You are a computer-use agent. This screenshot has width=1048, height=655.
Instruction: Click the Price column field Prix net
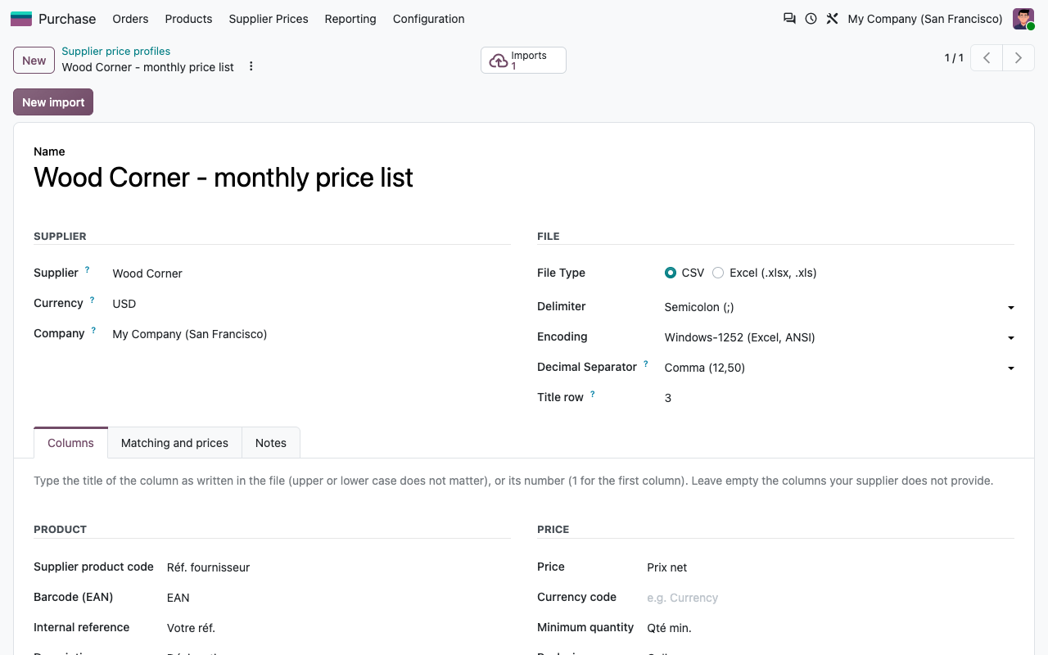830,567
